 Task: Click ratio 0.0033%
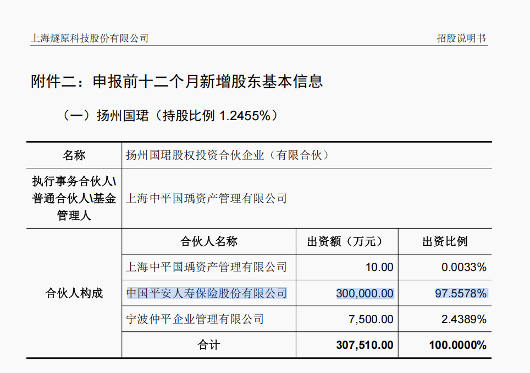pos(464,267)
